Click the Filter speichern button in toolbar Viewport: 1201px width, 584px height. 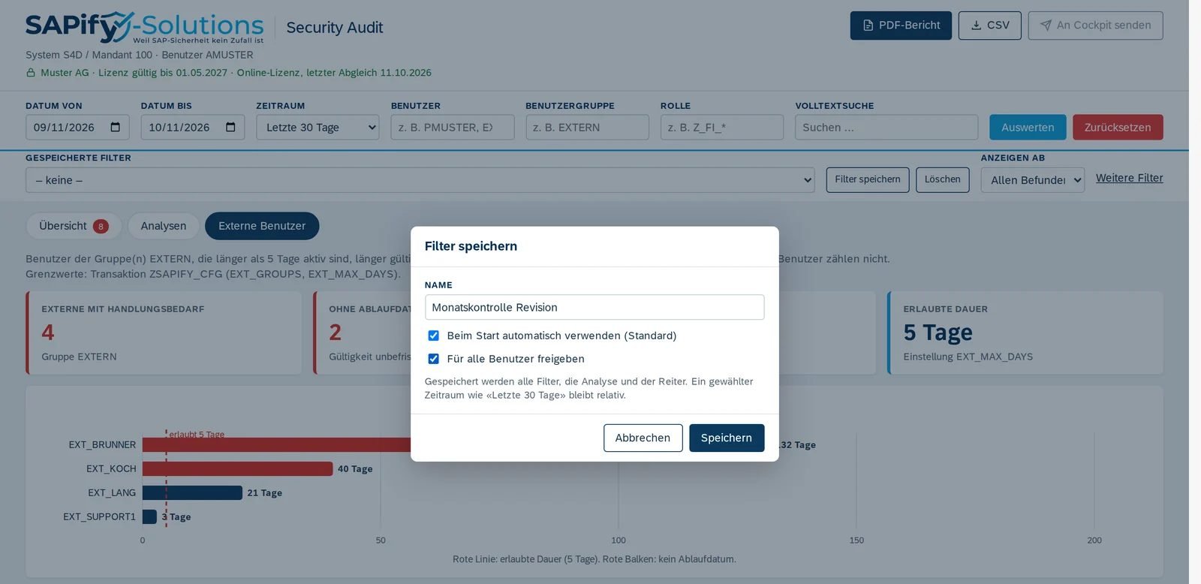(868, 179)
